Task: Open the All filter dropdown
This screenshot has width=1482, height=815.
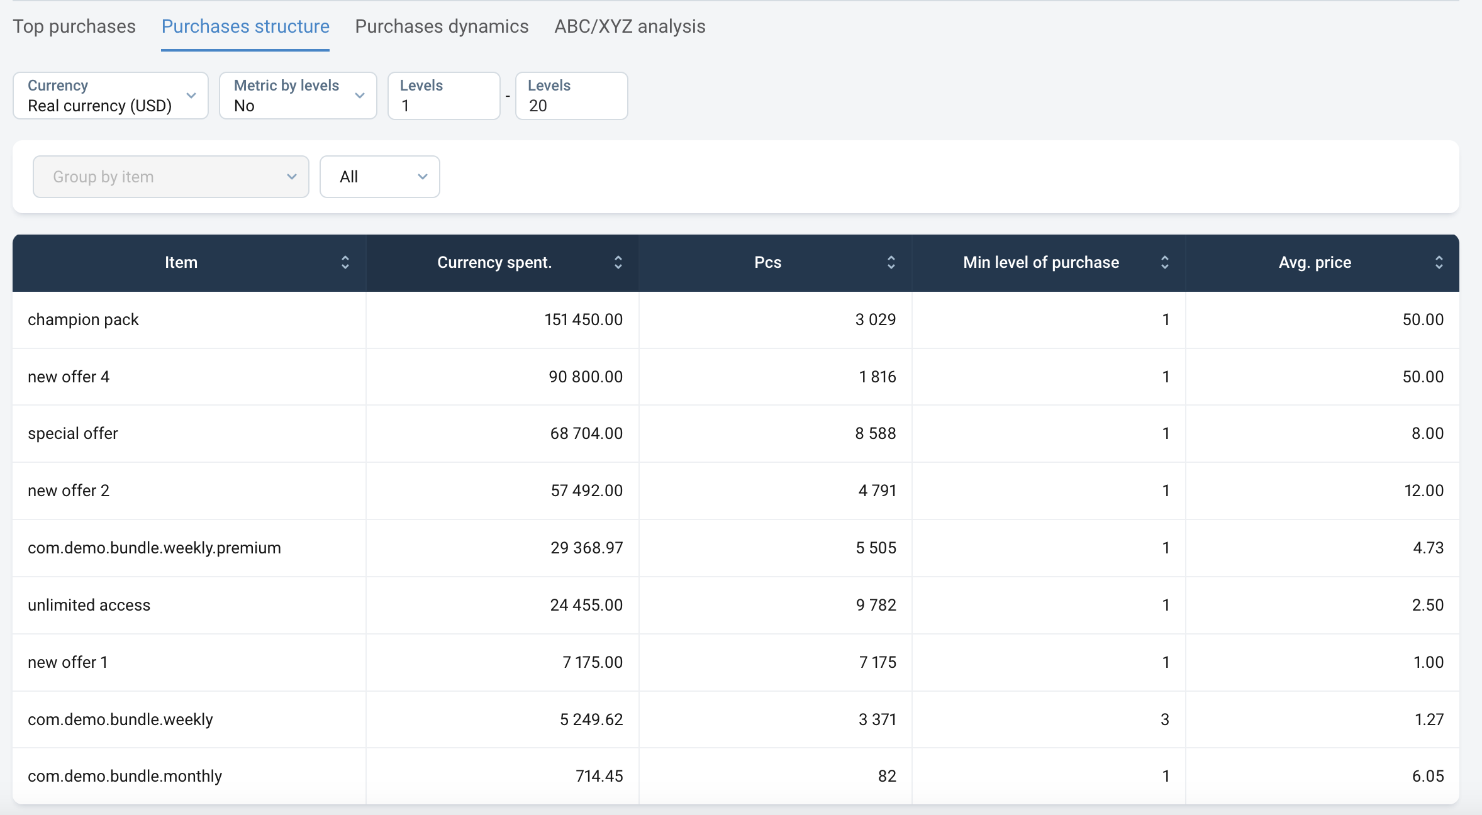Action: [380, 177]
